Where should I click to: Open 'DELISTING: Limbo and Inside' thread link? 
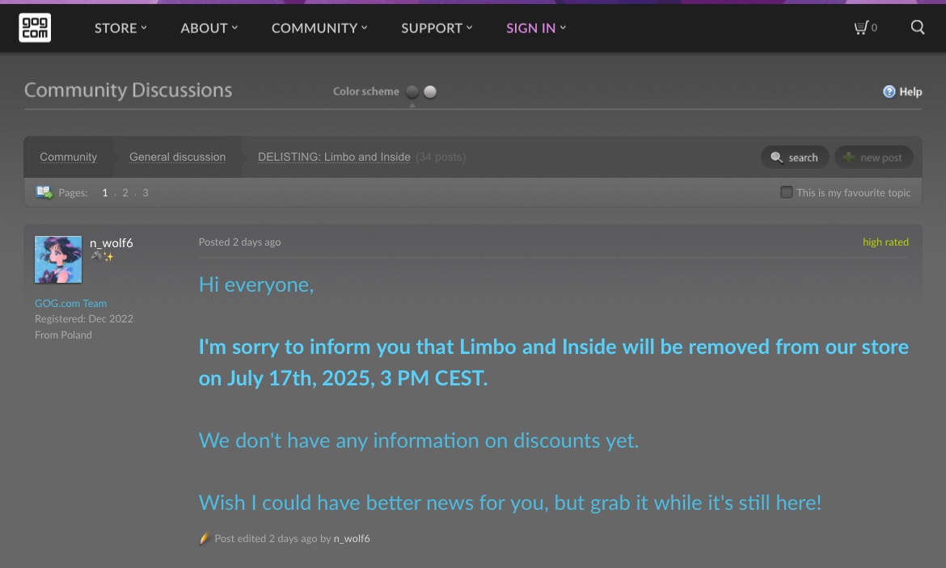[334, 157]
